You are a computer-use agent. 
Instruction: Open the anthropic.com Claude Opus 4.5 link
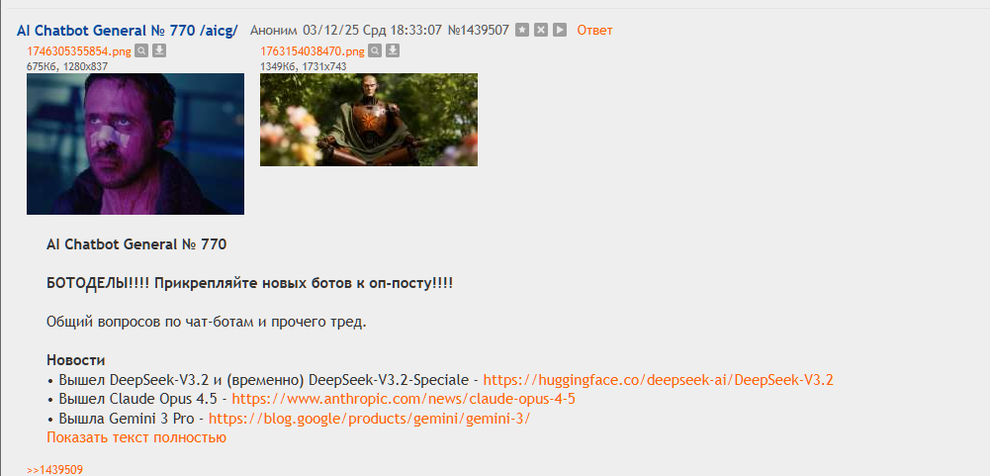(x=404, y=399)
